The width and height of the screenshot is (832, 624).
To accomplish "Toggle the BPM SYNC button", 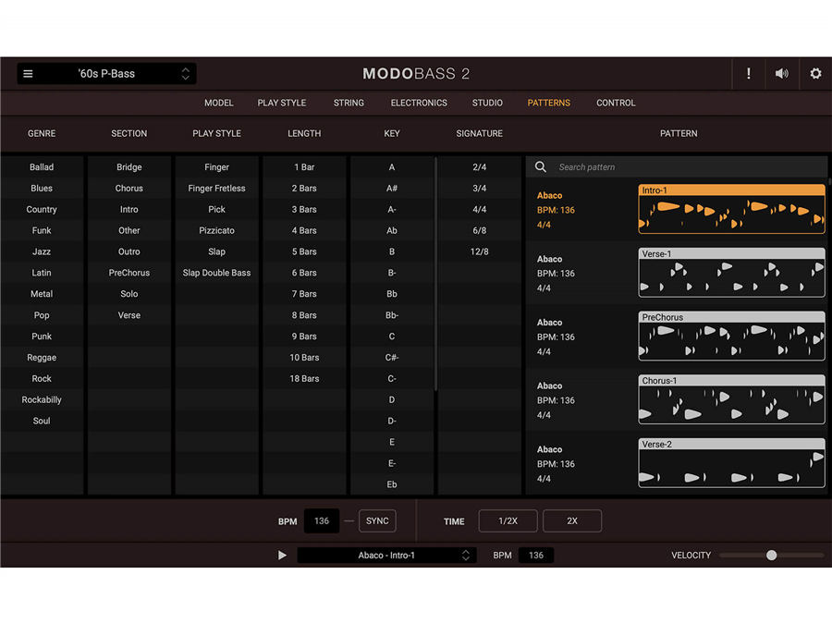I will click(377, 521).
